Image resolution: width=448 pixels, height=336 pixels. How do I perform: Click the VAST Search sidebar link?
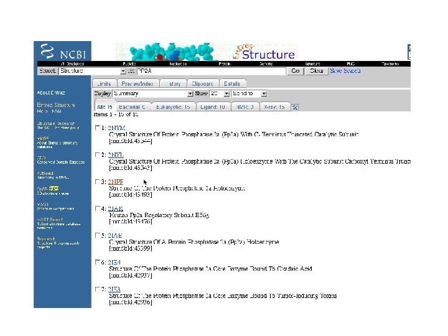[50, 220]
